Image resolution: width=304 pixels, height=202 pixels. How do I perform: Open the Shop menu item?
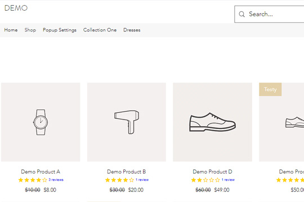point(30,30)
